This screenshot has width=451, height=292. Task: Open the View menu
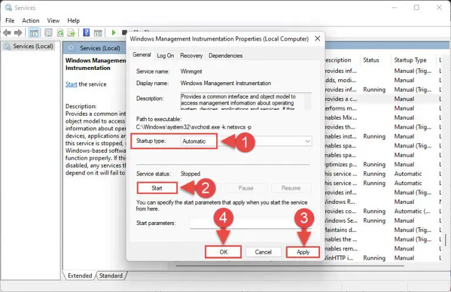53,21
